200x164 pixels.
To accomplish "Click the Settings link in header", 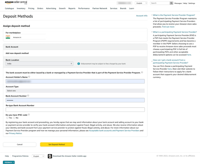I will 192,3.
